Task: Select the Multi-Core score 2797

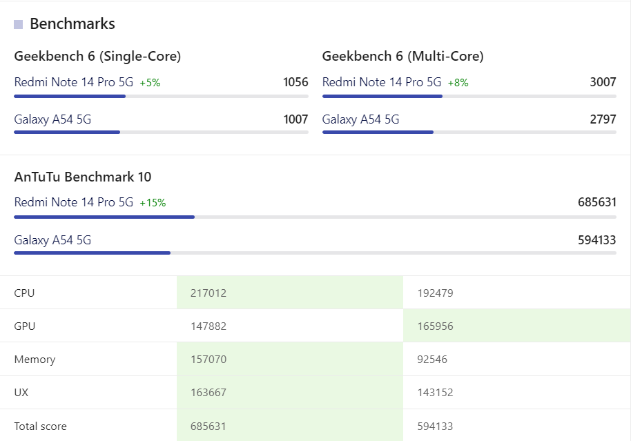Action: 603,119
